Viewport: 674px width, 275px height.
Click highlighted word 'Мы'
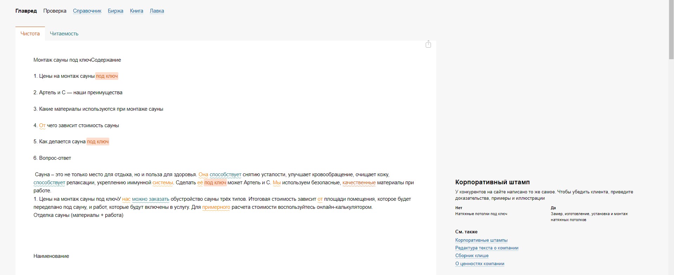tap(277, 183)
